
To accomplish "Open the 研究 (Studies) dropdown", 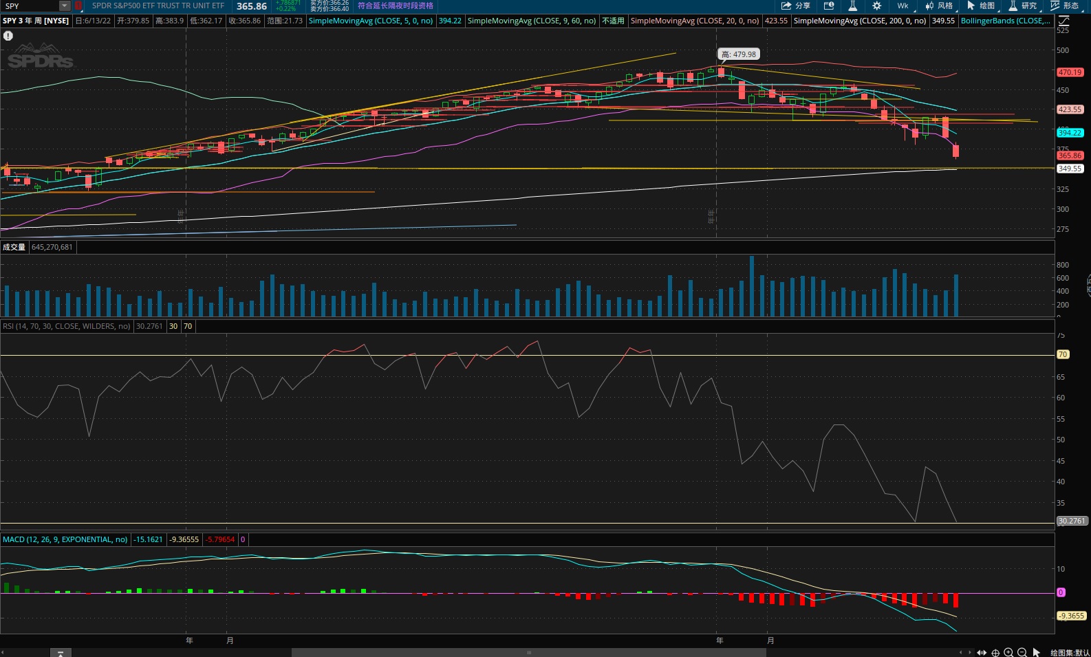I will (1024, 6).
